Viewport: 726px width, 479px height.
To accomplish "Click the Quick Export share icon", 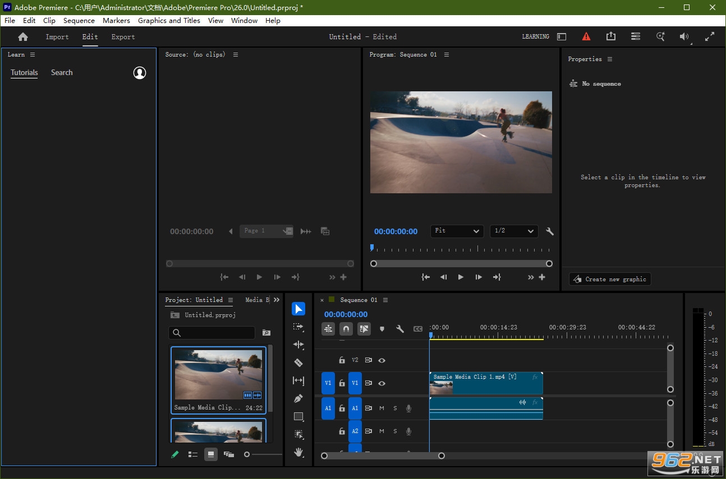I will point(611,36).
